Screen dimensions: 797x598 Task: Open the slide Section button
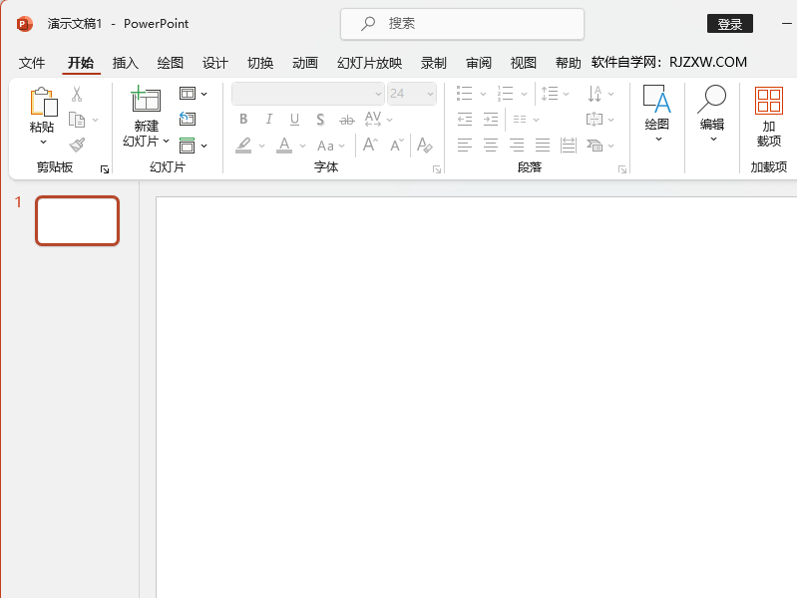(x=188, y=146)
